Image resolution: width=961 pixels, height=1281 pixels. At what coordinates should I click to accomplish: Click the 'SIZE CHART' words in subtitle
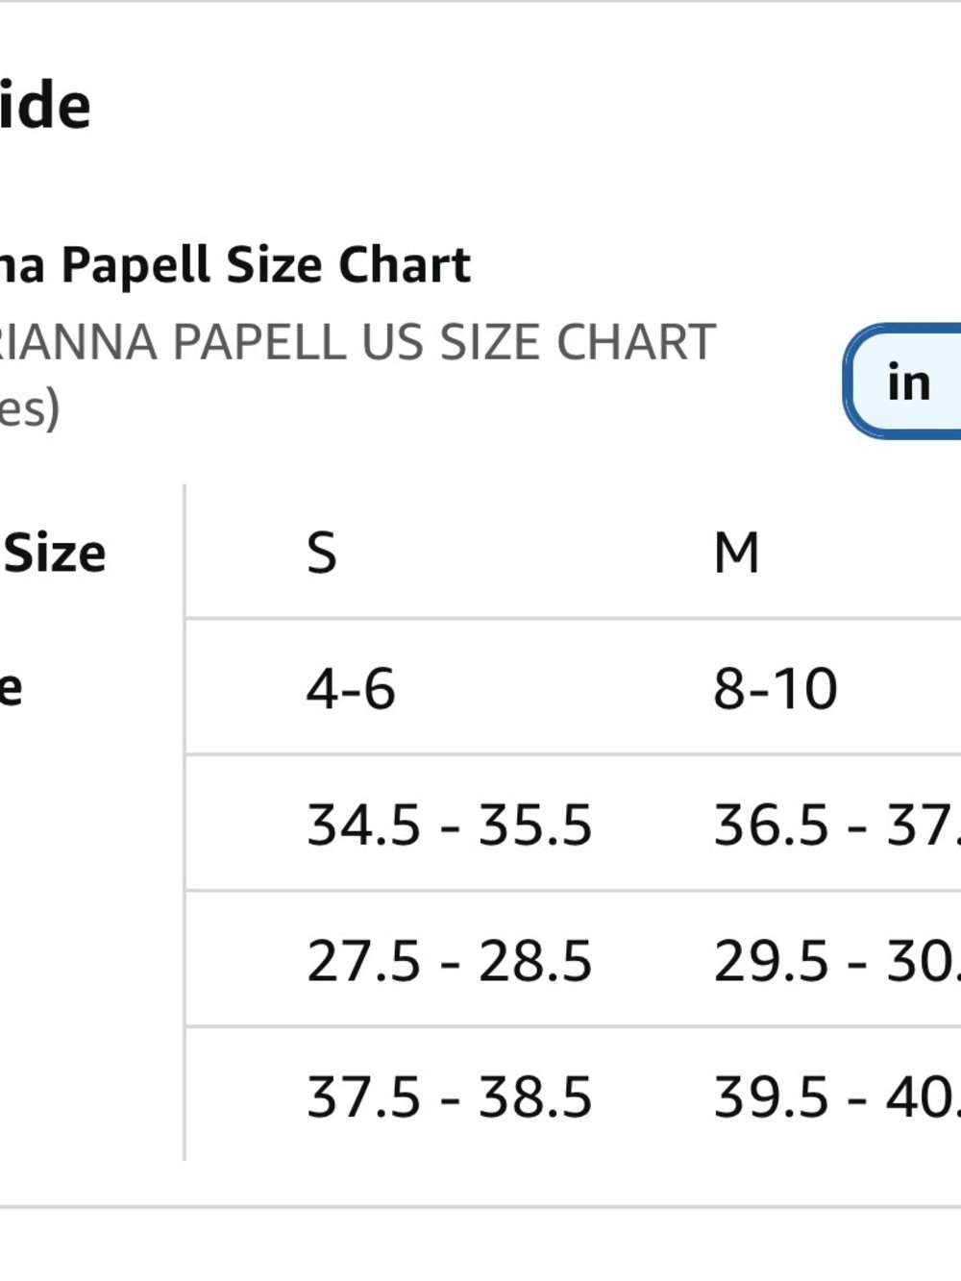click(x=579, y=342)
